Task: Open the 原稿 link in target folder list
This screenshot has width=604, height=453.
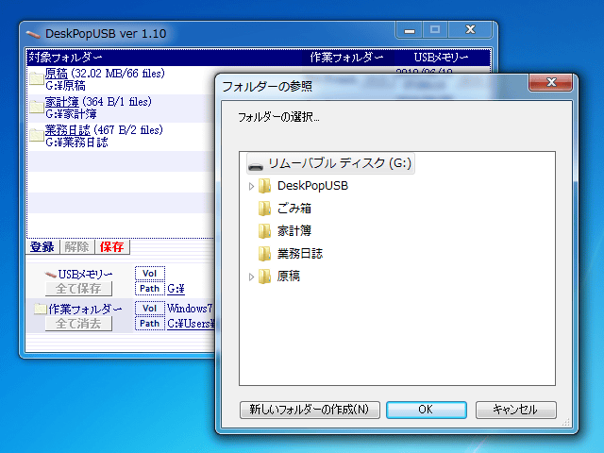Action: pyautogui.click(x=57, y=74)
